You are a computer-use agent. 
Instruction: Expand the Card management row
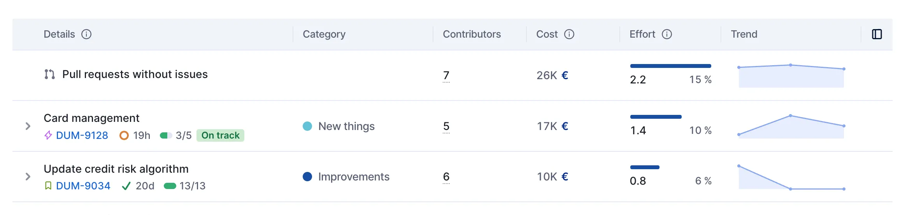pyautogui.click(x=28, y=126)
